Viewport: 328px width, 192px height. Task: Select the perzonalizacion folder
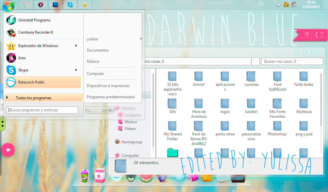251,131
